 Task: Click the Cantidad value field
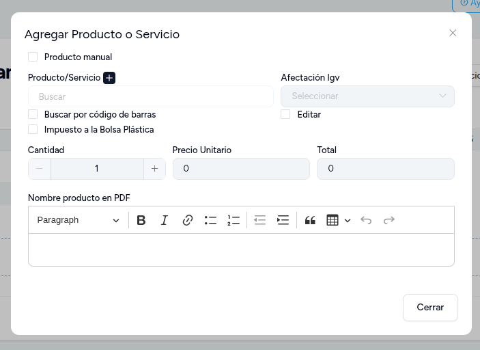[97, 169]
